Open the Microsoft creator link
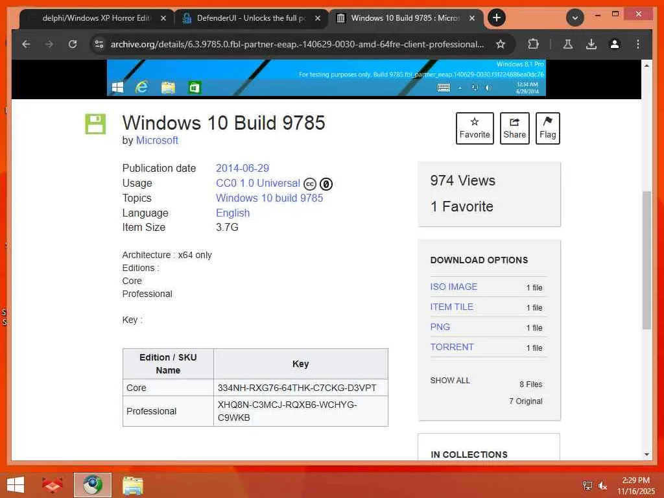The height and width of the screenshot is (498, 664). click(157, 140)
